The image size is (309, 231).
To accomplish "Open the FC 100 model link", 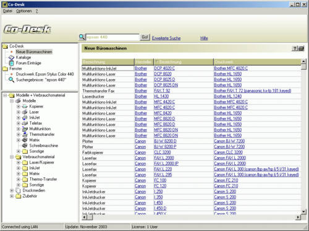I will pyautogui.click(x=160, y=180).
